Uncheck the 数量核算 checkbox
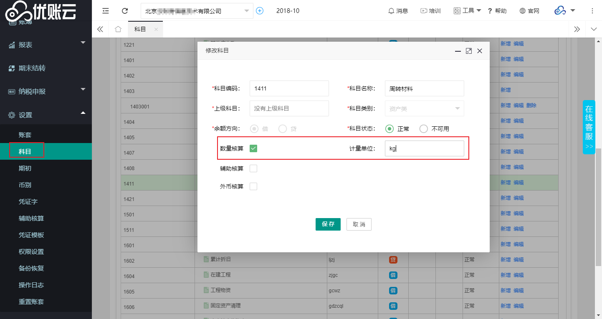 253,148
